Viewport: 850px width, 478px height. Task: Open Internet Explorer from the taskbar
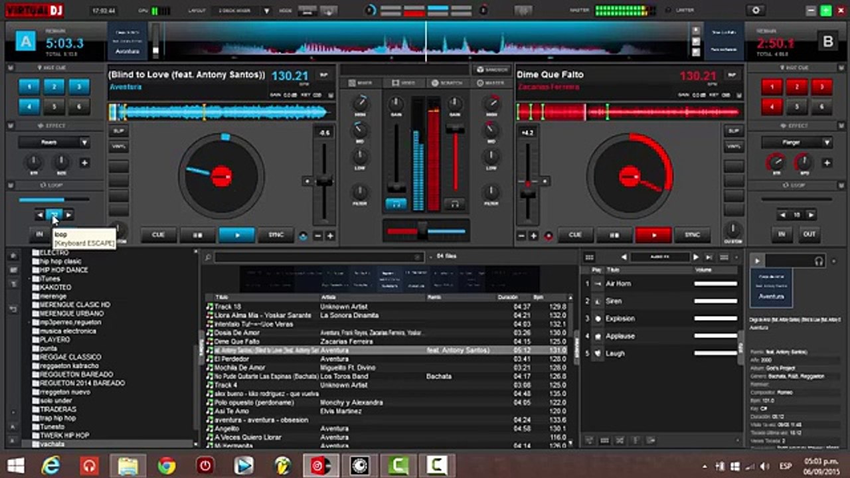click(x=50, y=466)
